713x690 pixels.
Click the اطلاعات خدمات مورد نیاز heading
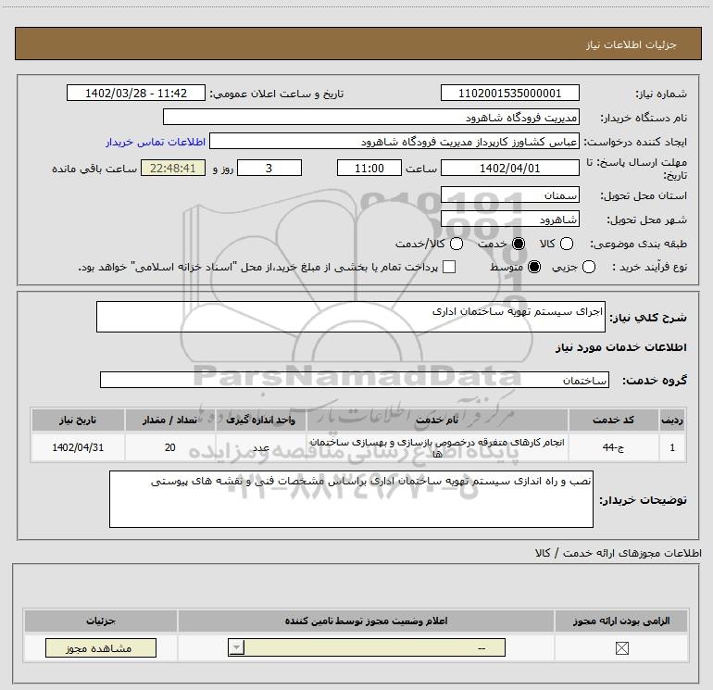(x=620, y=347)
